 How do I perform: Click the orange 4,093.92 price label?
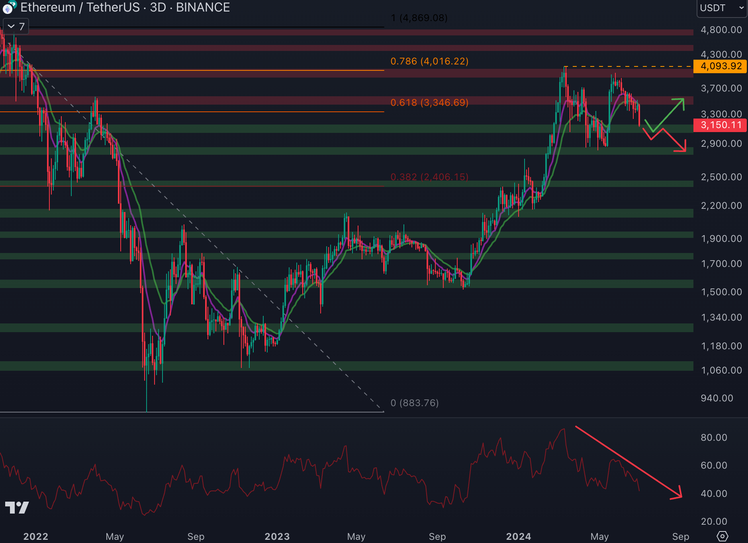[x=720, y=66]
